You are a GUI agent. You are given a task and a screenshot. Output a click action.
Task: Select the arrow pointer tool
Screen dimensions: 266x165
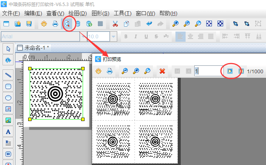pyautogui.click(x=8, y=49)
